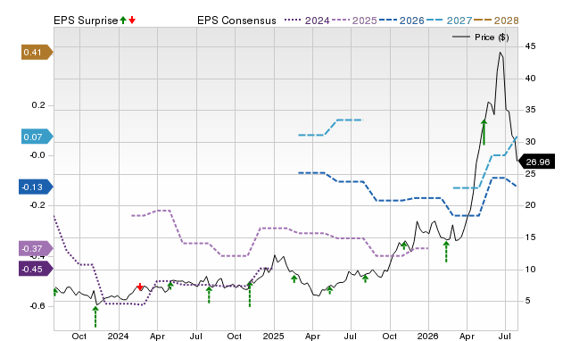Toggle the 2027 consensus series in the legend
Viewport: 571px width, 341px height.
click(x=449, y=21)
